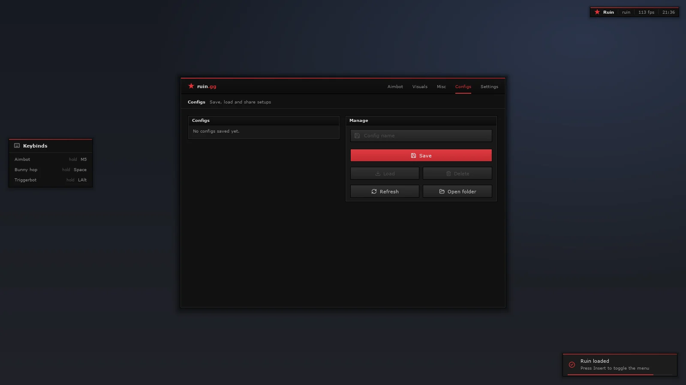The height and width of the screenshot is (385, 686).
Task: Open the configs folder
Action: click(x=457, y=191)
